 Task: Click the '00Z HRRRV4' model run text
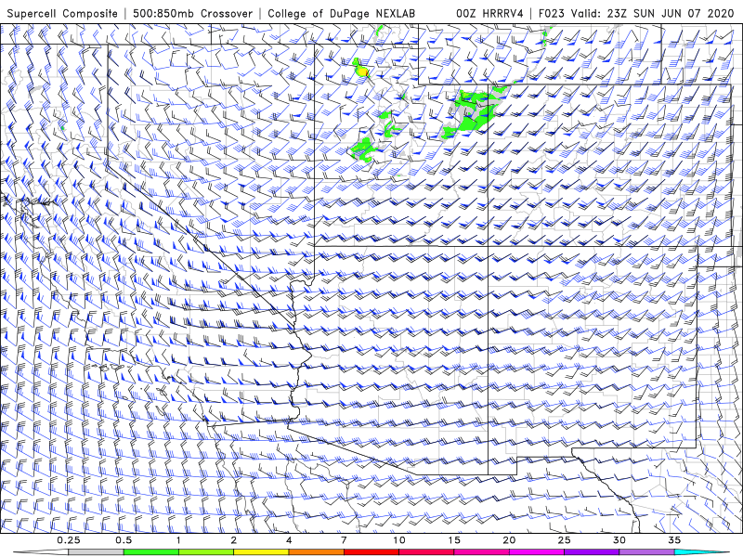tap(489, 14)
